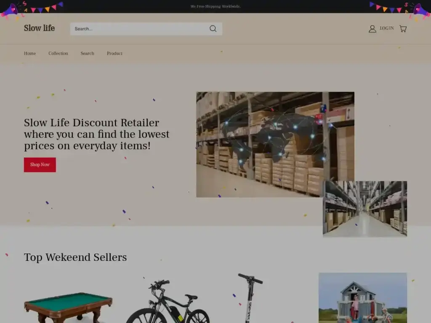The width and height of the screenshot is (431, 323).
Task: Open the shopping cart icon
Action: coord(403,29)
